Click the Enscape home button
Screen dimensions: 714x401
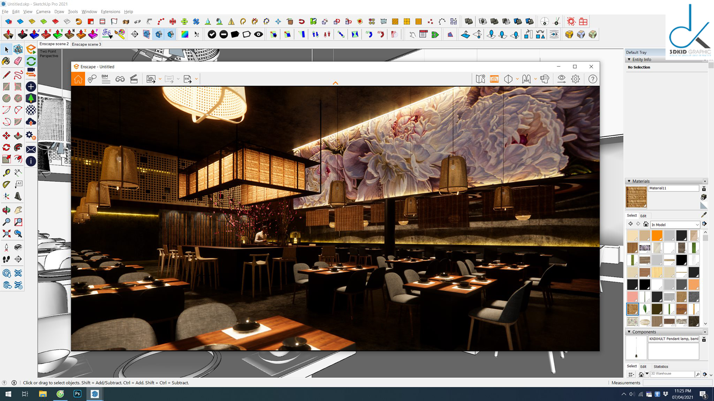[x=78, y=79]
